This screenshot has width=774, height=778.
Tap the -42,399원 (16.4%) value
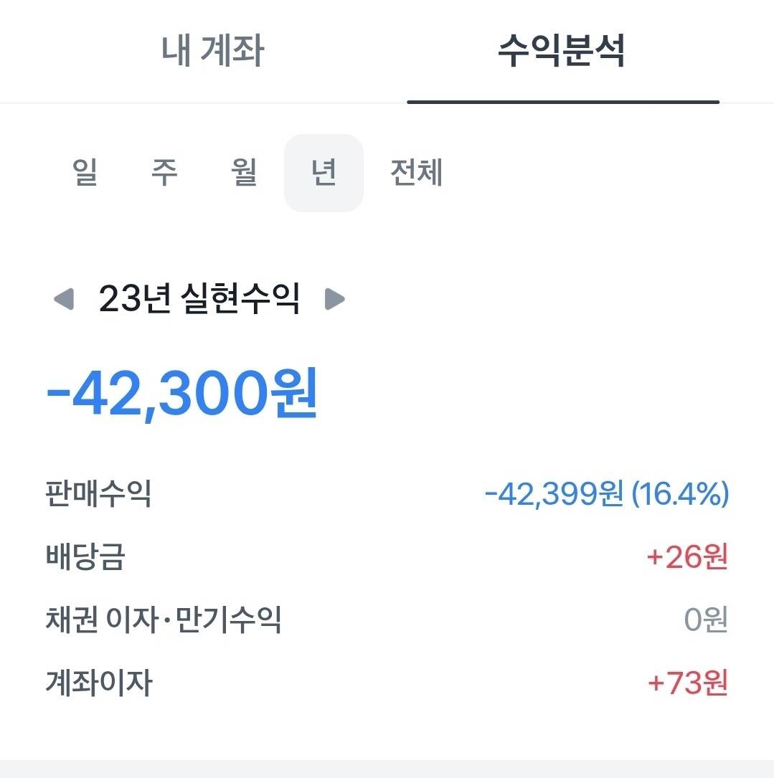(x=607, y=494)
